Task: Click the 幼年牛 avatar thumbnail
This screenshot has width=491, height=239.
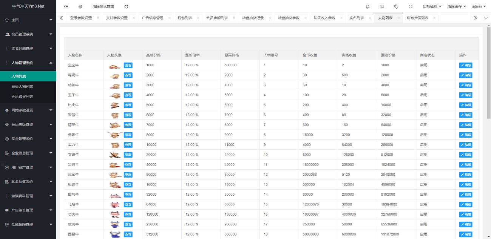Action: 115,85
